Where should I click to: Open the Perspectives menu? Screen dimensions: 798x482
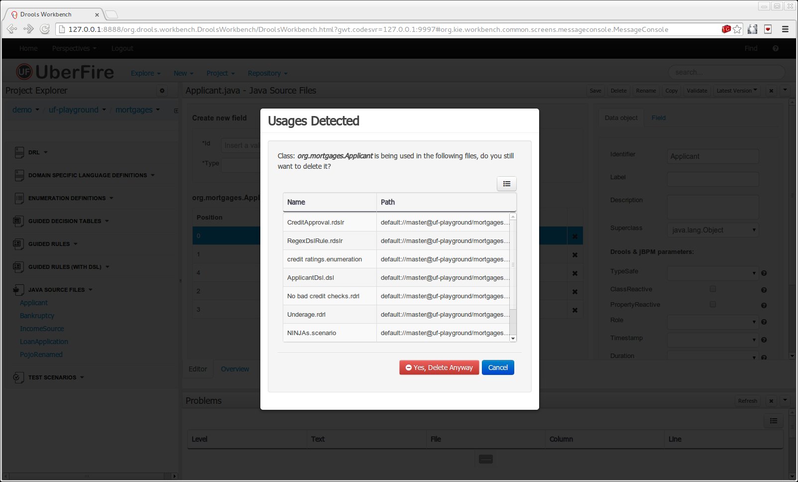click(74, 48)
